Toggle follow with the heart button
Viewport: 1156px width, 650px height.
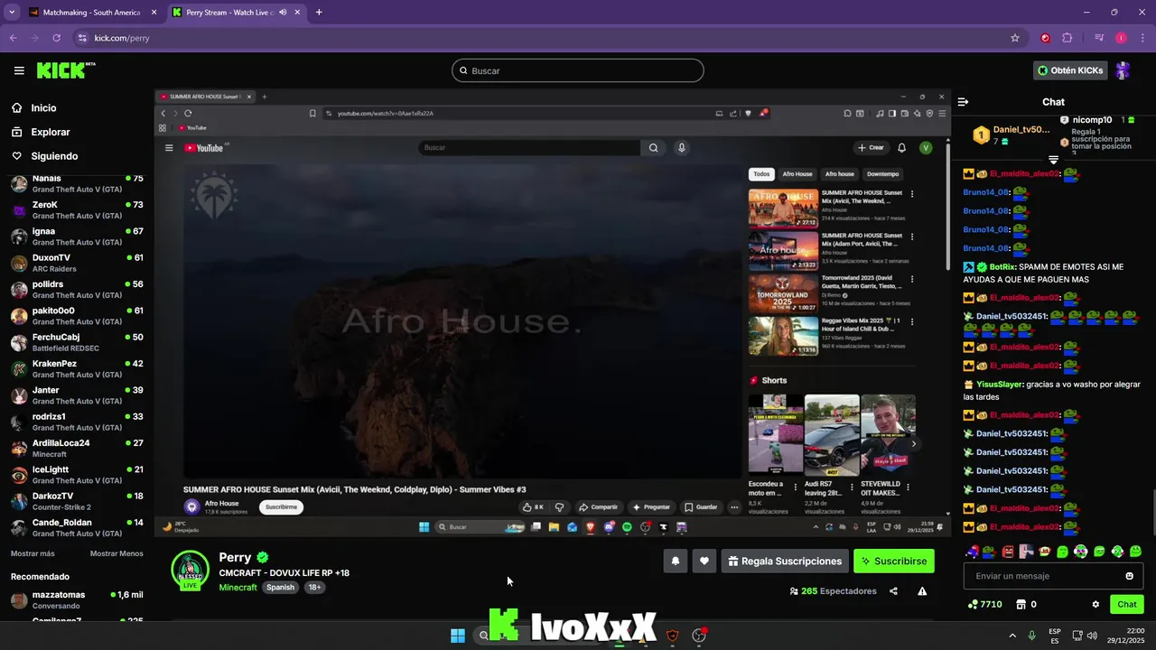coord(704,561)
